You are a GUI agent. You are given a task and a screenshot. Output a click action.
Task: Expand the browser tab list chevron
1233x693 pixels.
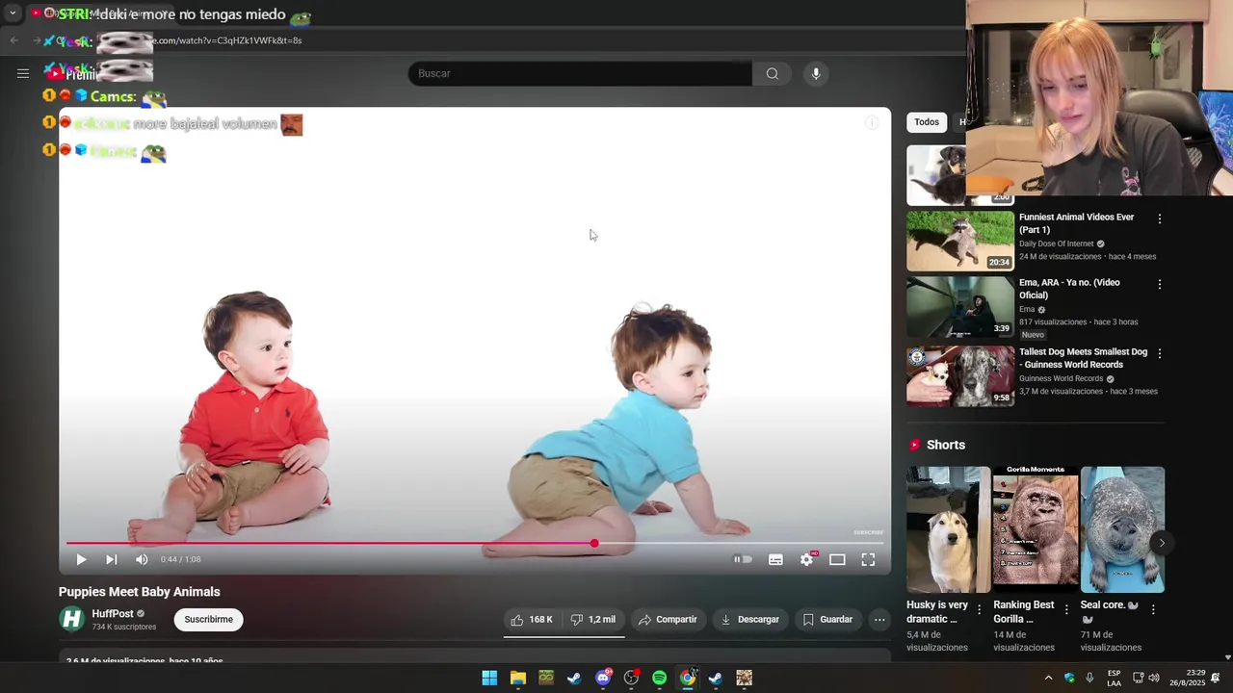13,13
